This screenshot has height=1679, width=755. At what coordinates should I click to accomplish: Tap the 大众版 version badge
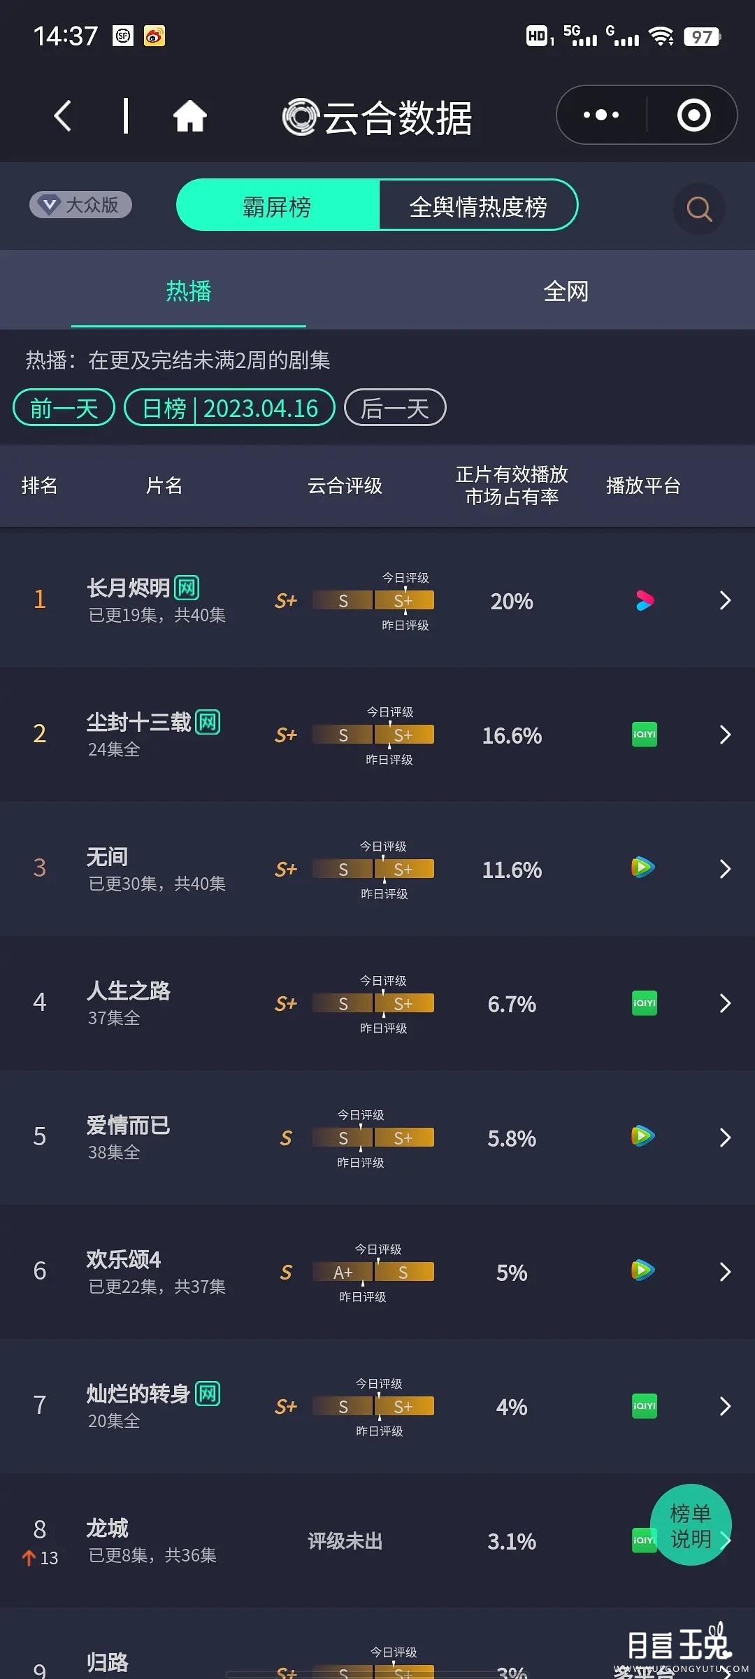(80, 205)
